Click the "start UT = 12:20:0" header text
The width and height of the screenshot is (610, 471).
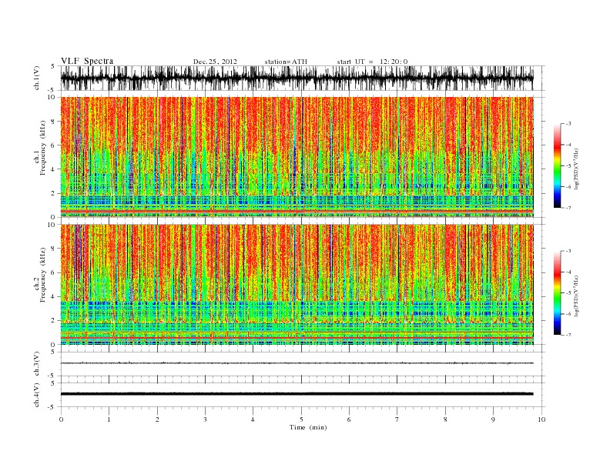372,62
